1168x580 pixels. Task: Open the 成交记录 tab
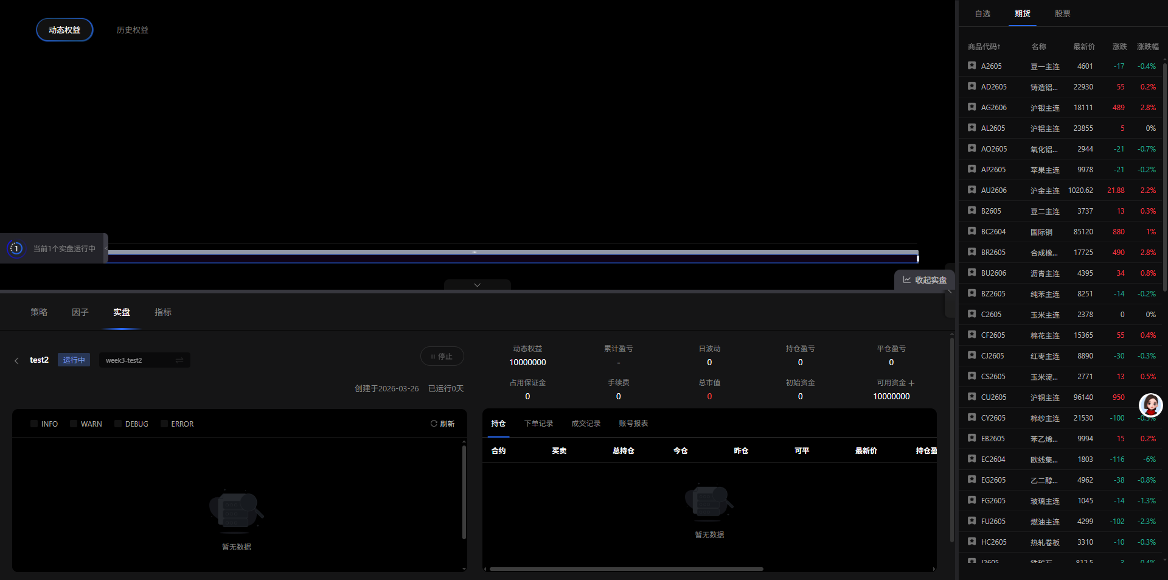click(x=585, y=424)
